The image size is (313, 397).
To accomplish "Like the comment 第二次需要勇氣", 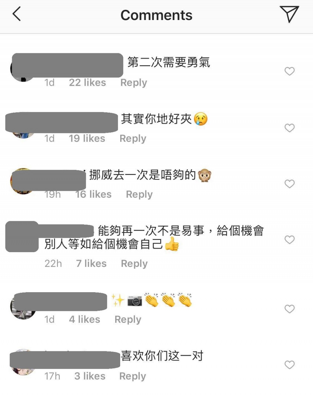I will 290,71.
